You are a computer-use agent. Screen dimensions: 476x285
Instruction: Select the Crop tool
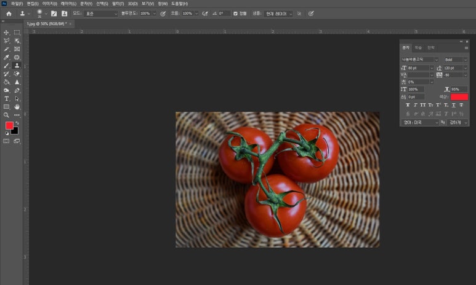(x=6, y=49)
